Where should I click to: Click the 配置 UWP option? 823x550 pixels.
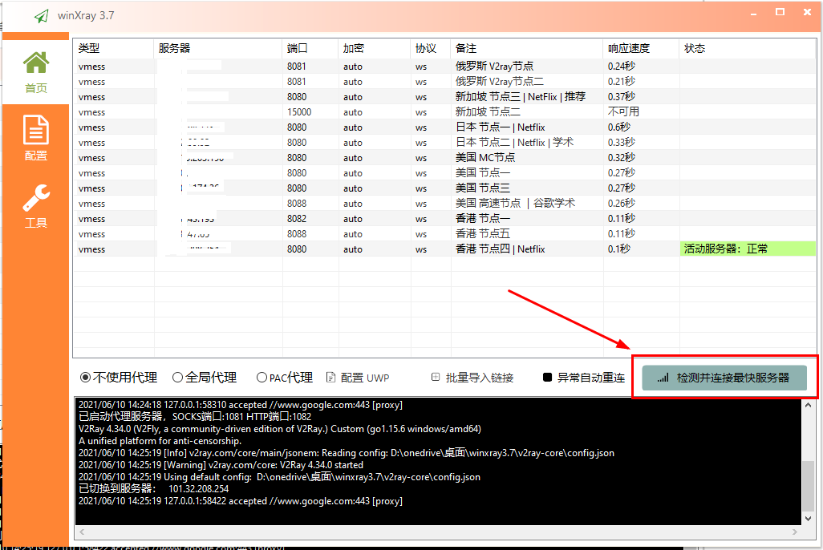(x=358, y=378)
